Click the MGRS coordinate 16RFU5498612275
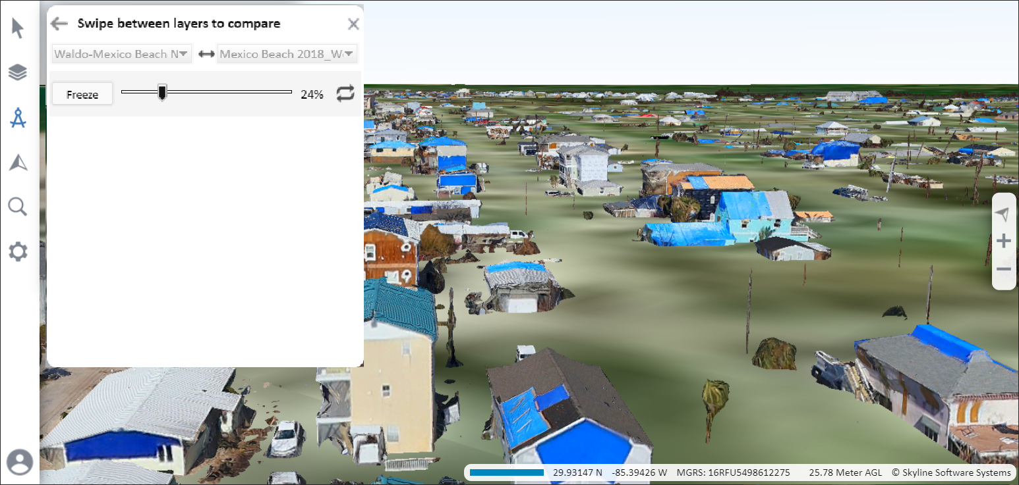This screenshot has width=1019, height=485. click(733, 472)
